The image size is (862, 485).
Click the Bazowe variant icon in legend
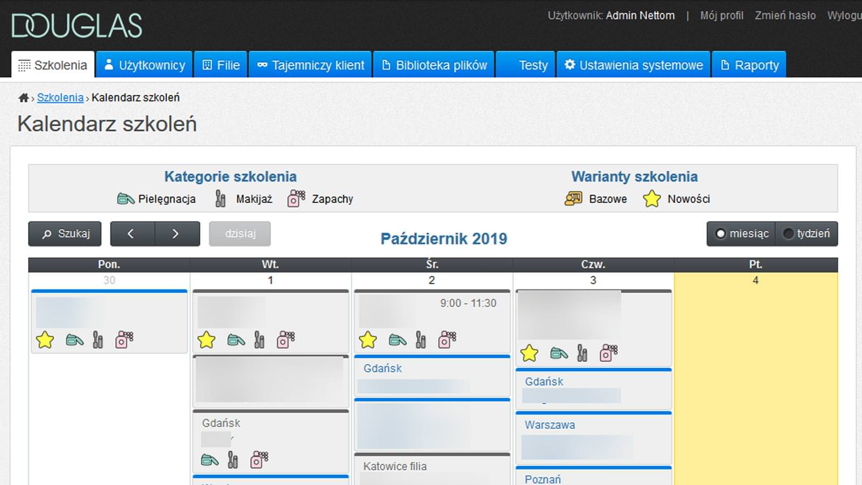[573, 199]
